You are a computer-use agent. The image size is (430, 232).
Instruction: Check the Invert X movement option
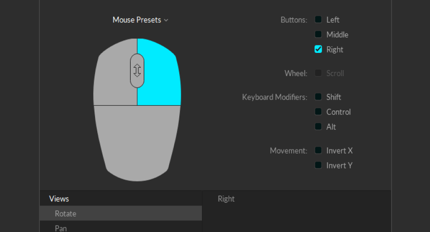tap(318, 150)
